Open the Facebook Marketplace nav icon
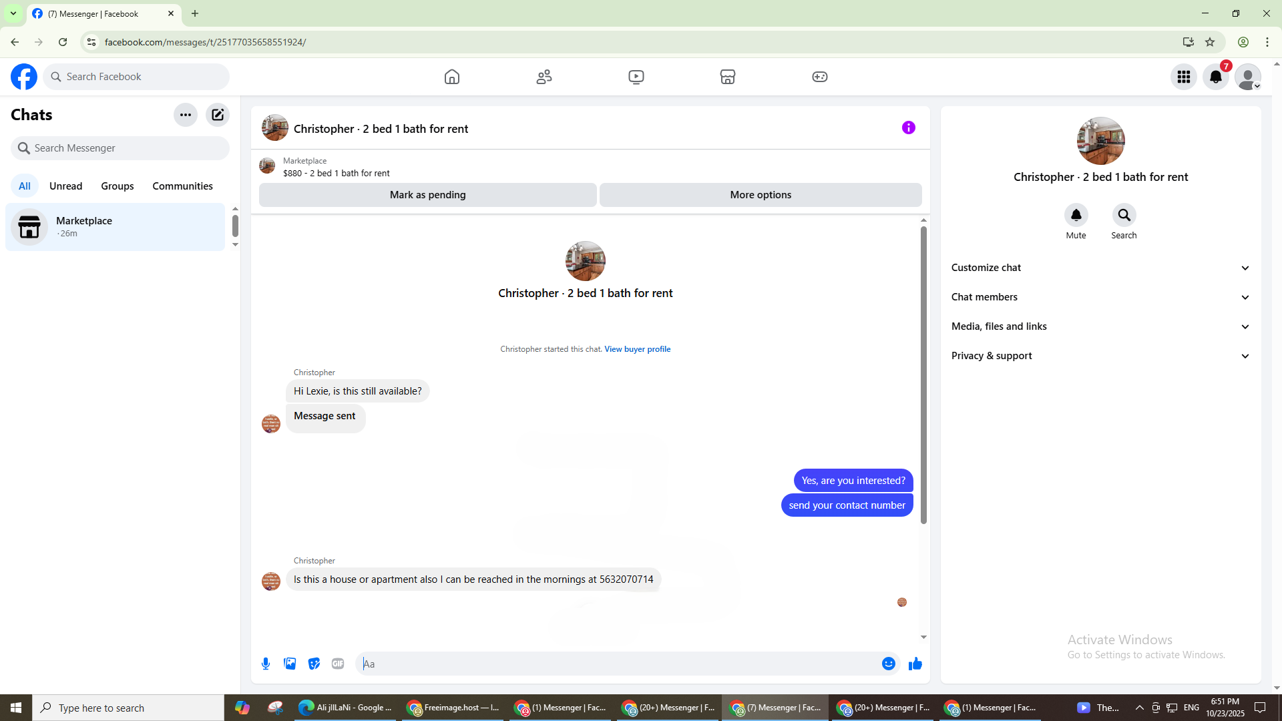1282x721 pixels. click(727, 77)
